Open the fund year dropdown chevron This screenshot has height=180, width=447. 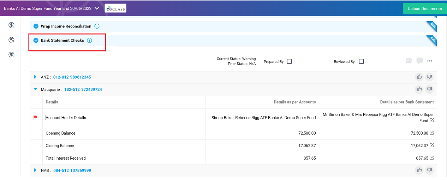pos(97,8)
